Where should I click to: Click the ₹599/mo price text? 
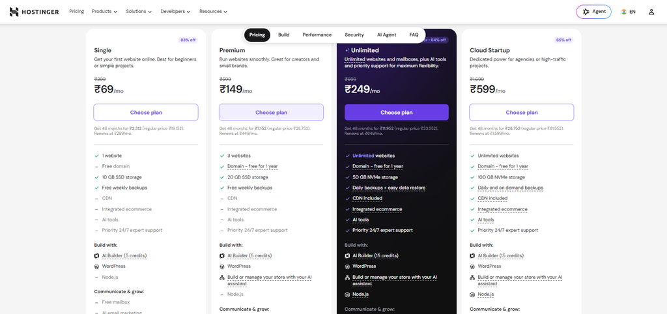(x=487, y=89)
